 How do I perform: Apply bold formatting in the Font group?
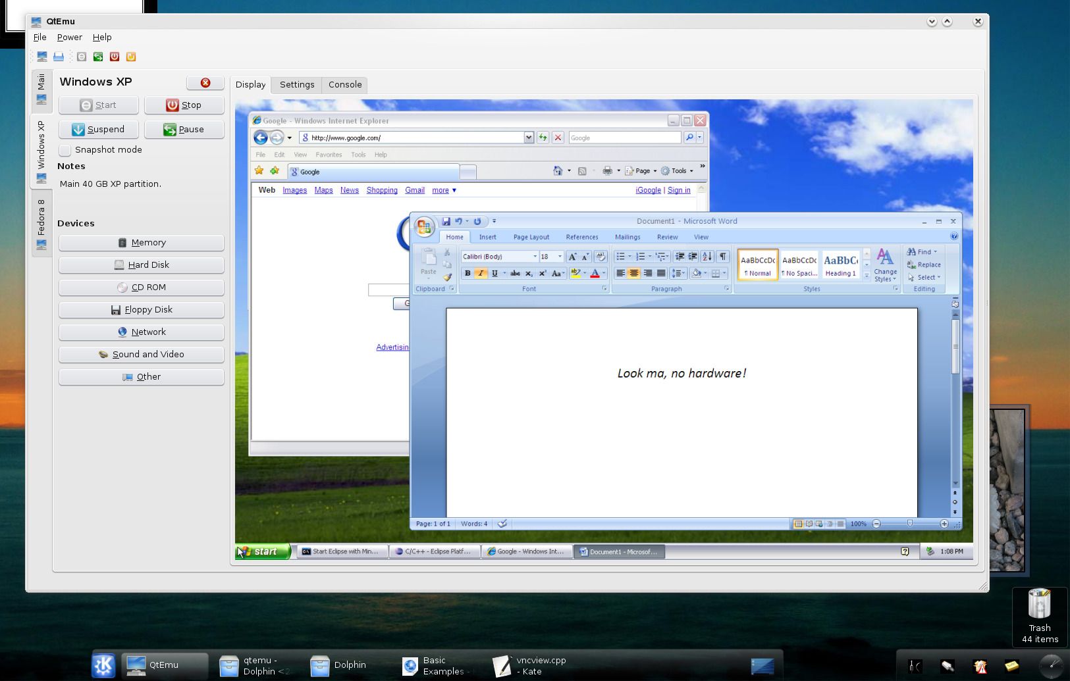click(x=466, y=273)
